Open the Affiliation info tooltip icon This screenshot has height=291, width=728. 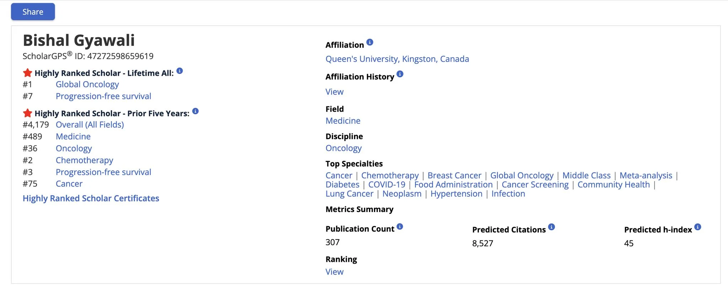tap(370, 42)
